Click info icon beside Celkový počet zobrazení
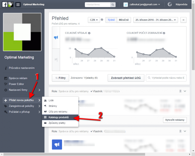195x156 pixels. click(164, 33)
